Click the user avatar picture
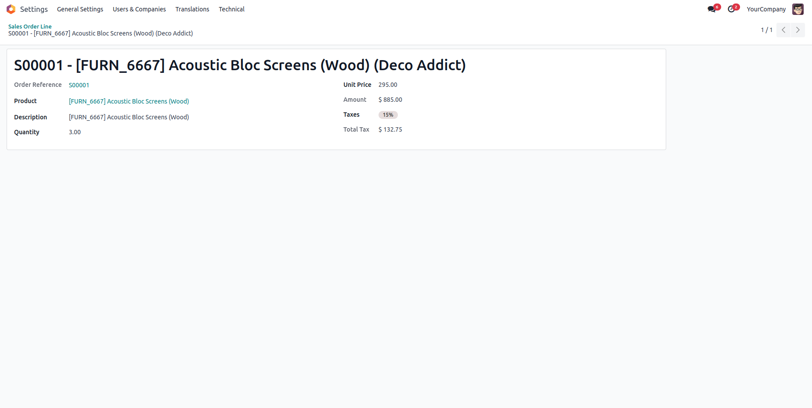 (x=798, y=9)
